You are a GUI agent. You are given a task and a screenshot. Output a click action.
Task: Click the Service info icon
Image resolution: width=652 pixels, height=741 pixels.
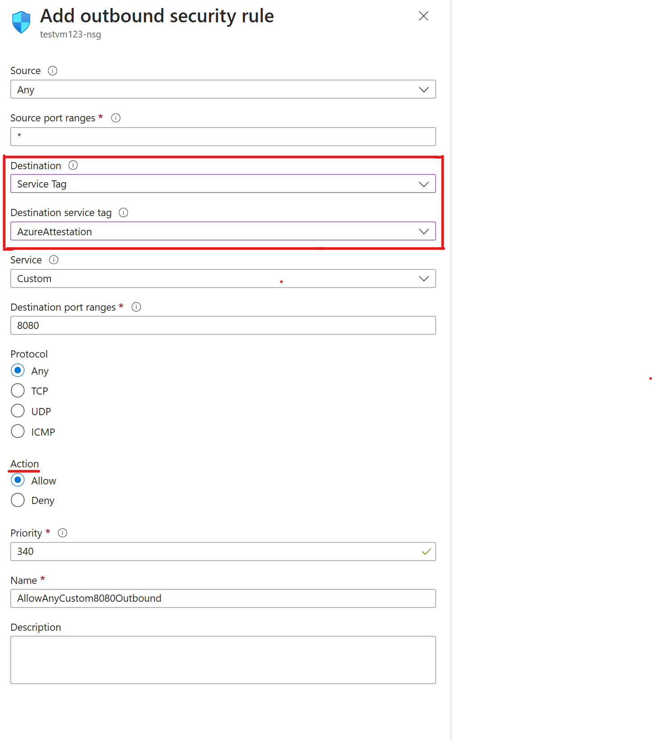[x=54, y=260]
